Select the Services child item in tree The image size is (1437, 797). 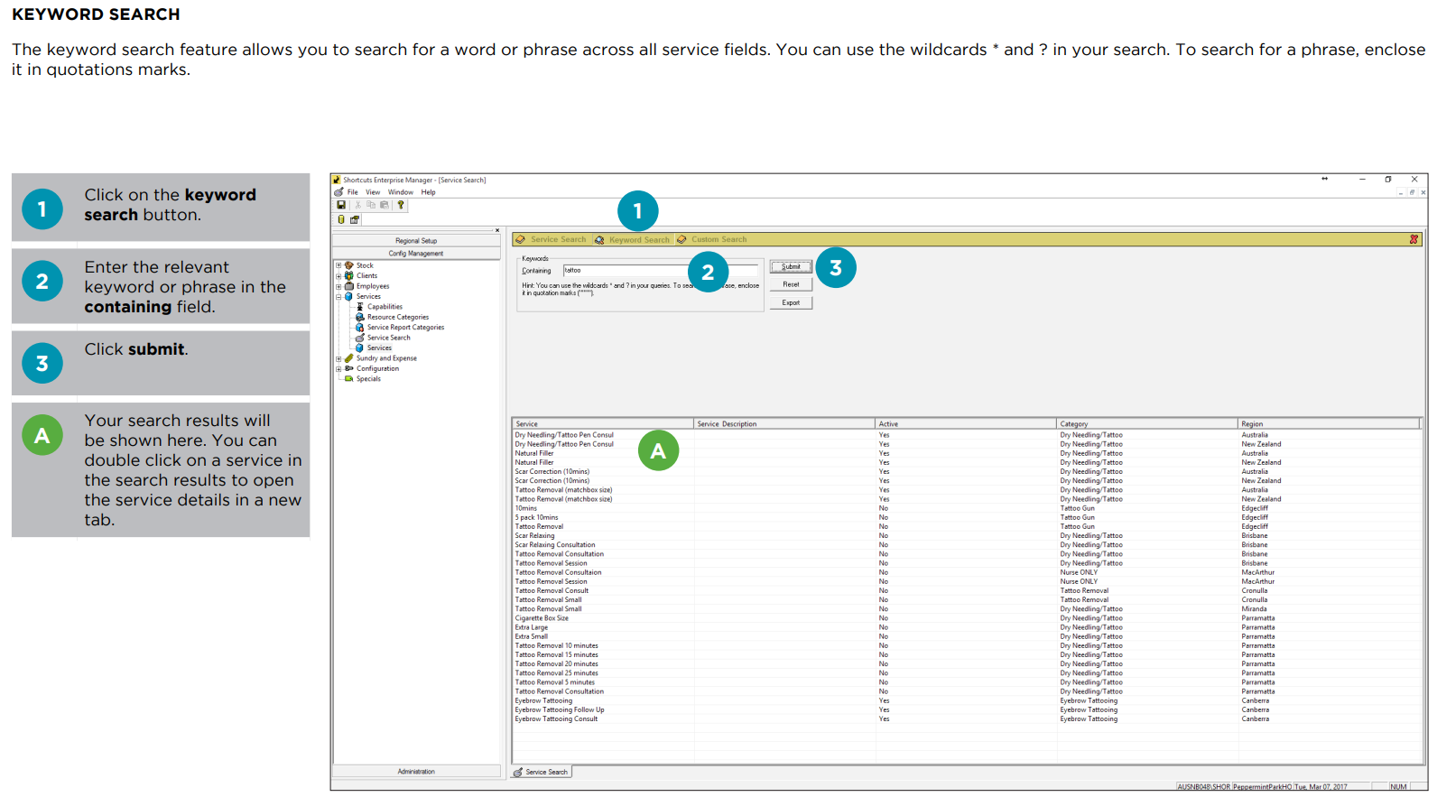click(379, 348)
